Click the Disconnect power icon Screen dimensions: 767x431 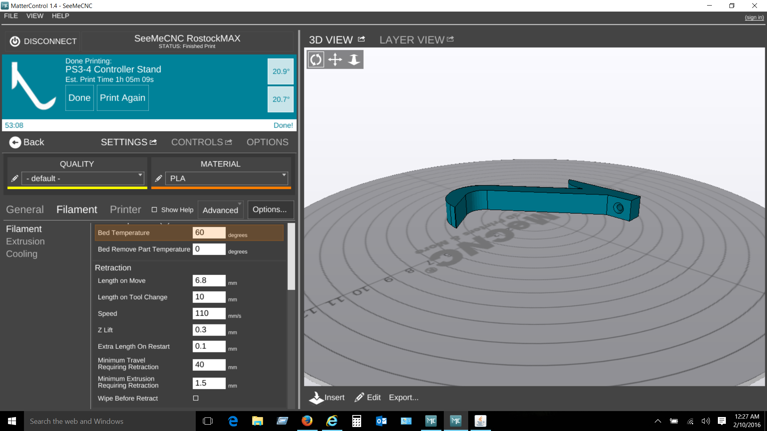point(15,42)
